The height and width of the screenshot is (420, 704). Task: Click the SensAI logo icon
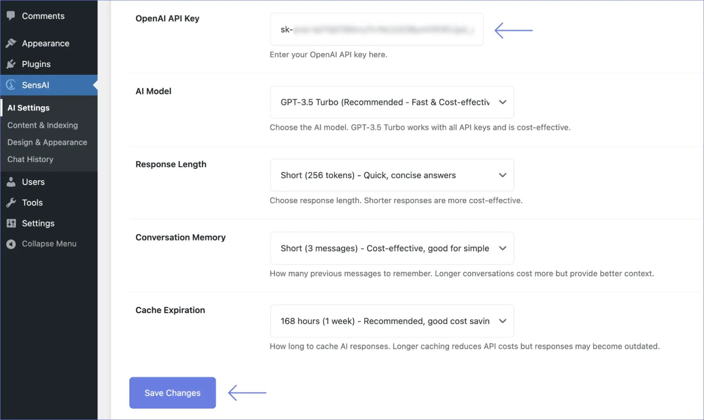click(x=11, y=85)
